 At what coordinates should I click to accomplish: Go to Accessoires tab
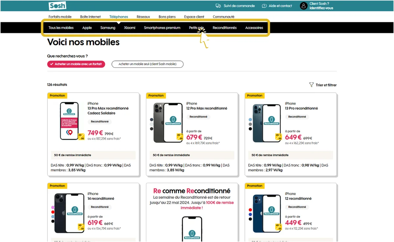[x=254, y=28]
